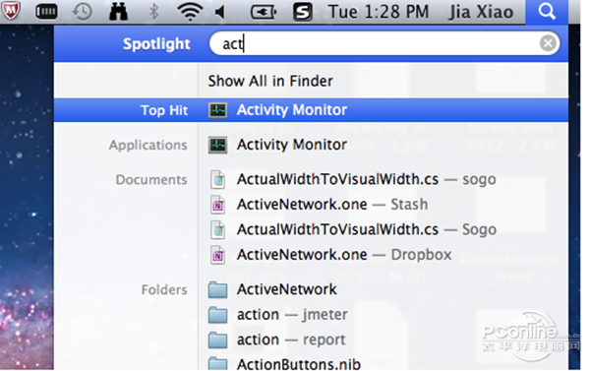This screenshot has width=590, height=371.
Task: Click the Jia Xiao user menu
Action: [481, 12]
